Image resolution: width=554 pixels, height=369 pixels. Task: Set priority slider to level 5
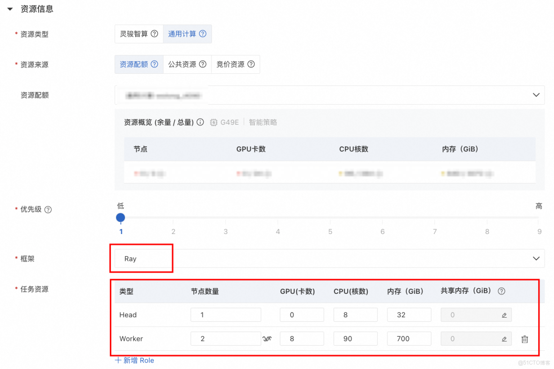pyautogui.click(x=330, y=218)
